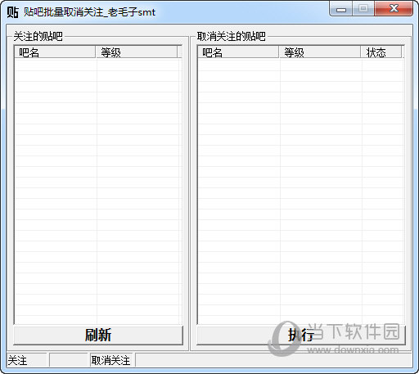Click 吧名 header in 取消关注的贴吧 list
The image size is (419, 374).
coord(238,52)
